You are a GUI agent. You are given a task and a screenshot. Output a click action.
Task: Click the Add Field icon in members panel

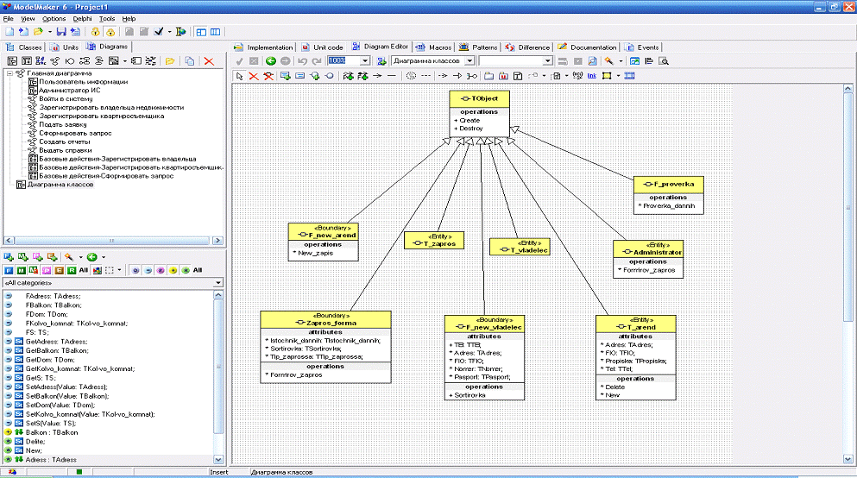pos(9,257)
